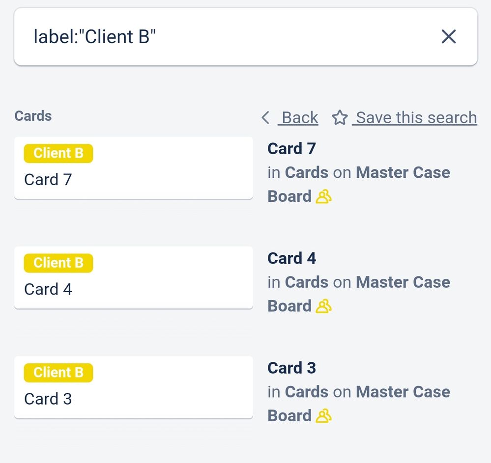Click team visibility icon beside Card 4
This screenshot has height=463, width=491.
[323, 306]
